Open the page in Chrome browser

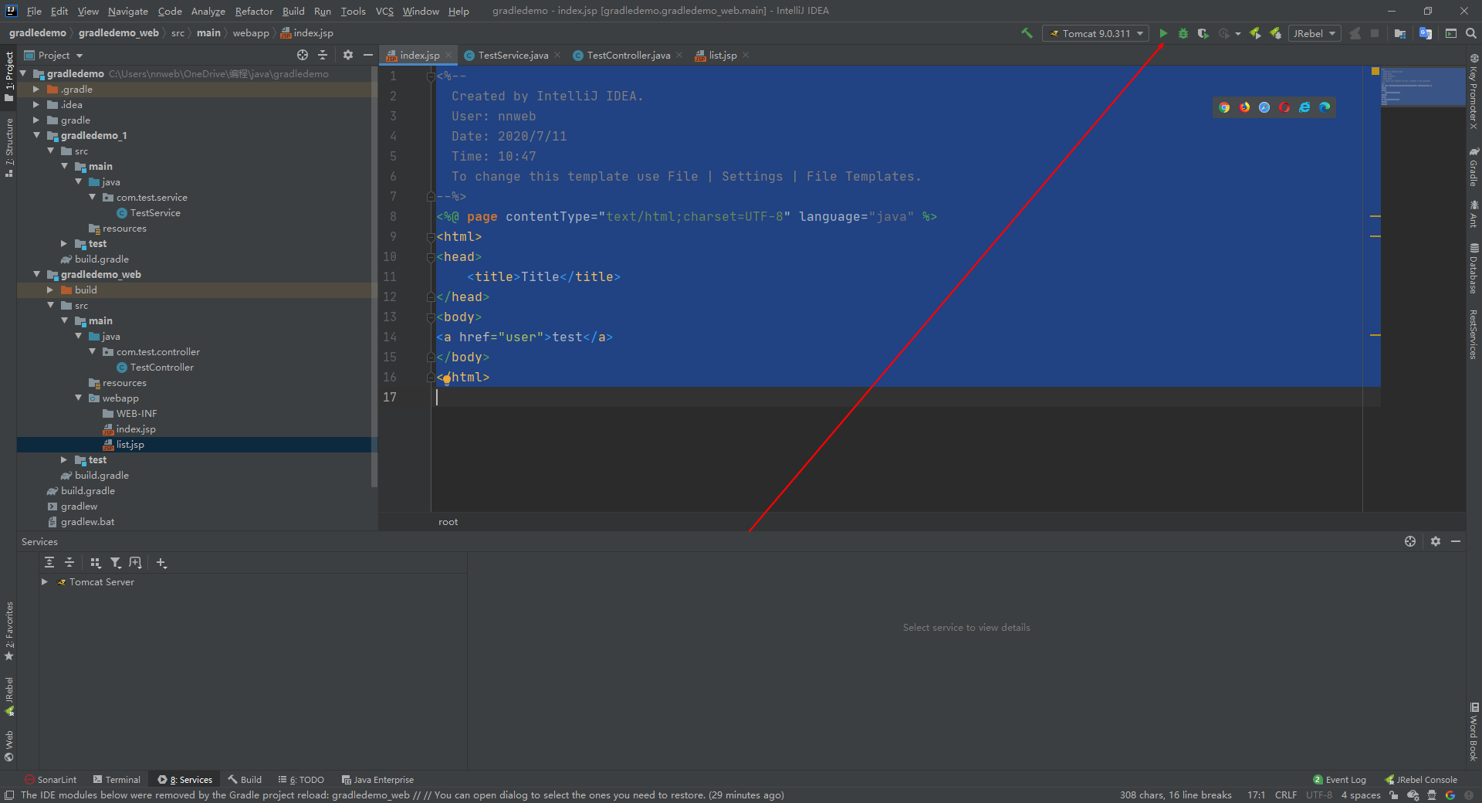pos(1224,107)
